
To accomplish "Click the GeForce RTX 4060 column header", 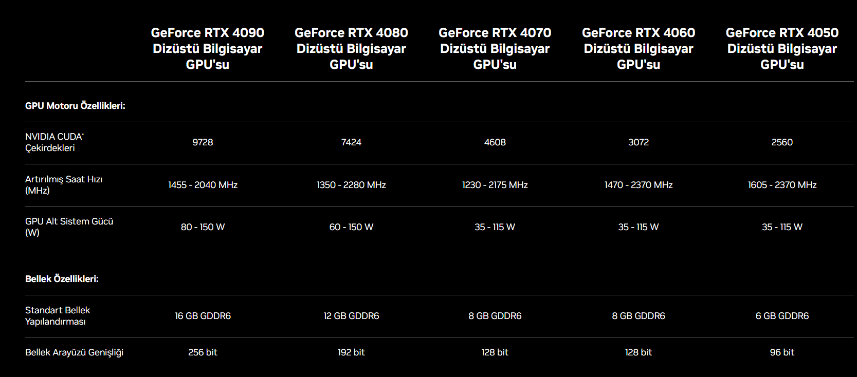I will click(x=639, y=48).
